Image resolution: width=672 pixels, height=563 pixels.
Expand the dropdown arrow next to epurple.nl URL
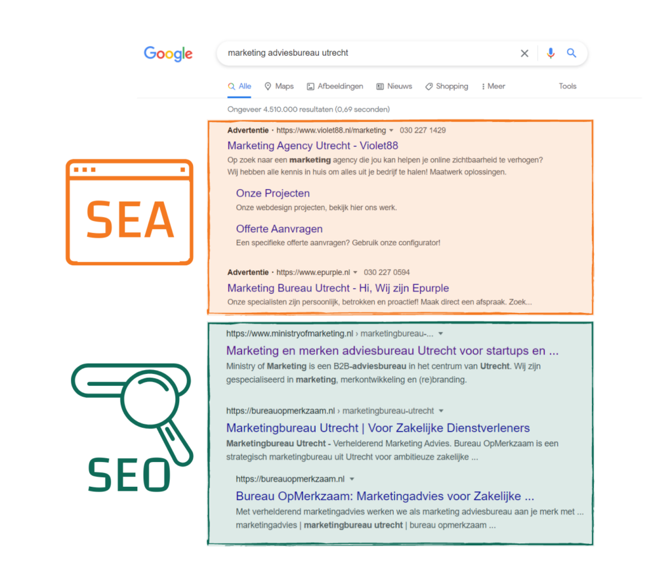pyautogui.click(x=355, y=272)
